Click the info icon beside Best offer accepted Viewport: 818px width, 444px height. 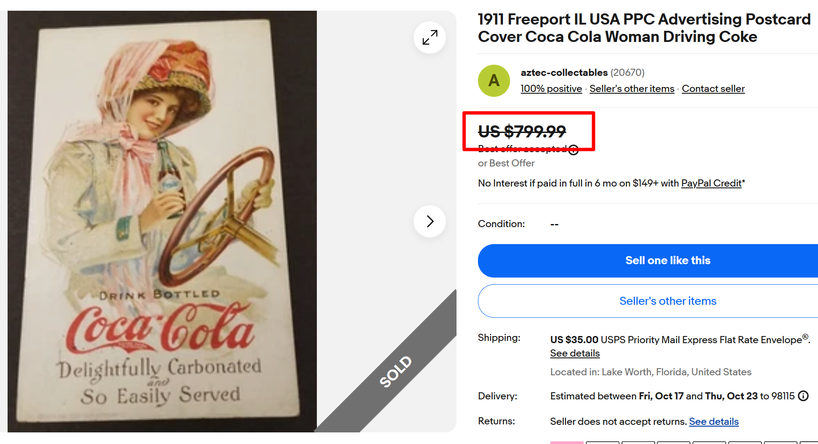click(574, 149)
